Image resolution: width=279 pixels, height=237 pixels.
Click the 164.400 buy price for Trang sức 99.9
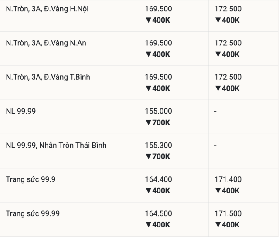coord(159,179)
